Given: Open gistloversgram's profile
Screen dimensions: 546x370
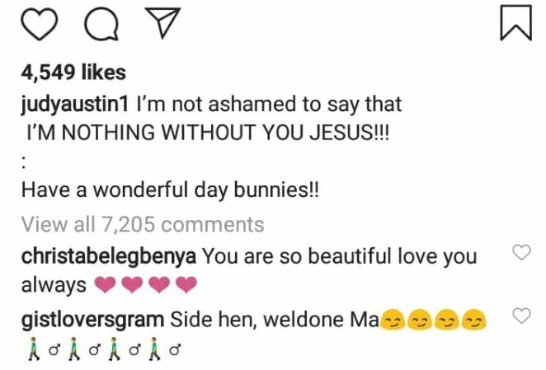Looking at the screenshot, I should pyautogui.click(x=92, y=320).
